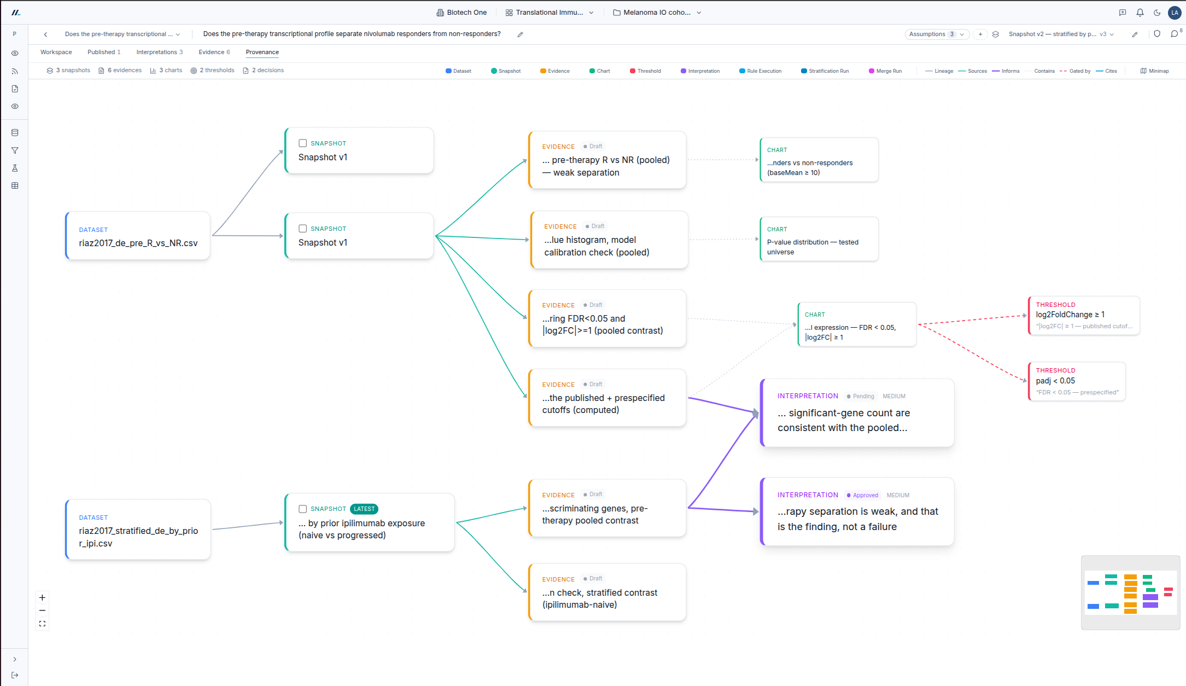1186x686 pixels.
Task: Click the sign-out icon at sidebar bottom
Action: point(15,675)
